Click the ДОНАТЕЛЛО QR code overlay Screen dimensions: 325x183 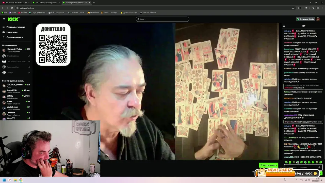point(53,45)
